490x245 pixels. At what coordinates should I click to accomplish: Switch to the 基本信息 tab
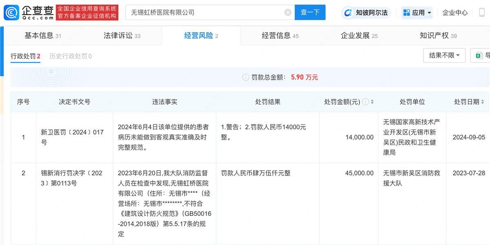(x=43, y=36)
